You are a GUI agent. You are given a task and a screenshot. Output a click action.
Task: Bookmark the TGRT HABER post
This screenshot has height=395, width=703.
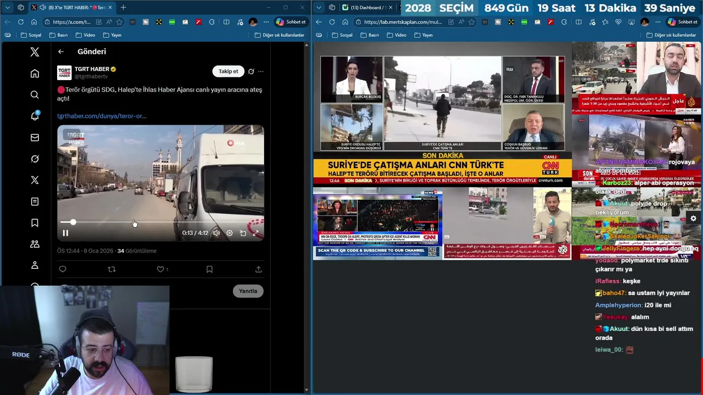coord(209,269)
